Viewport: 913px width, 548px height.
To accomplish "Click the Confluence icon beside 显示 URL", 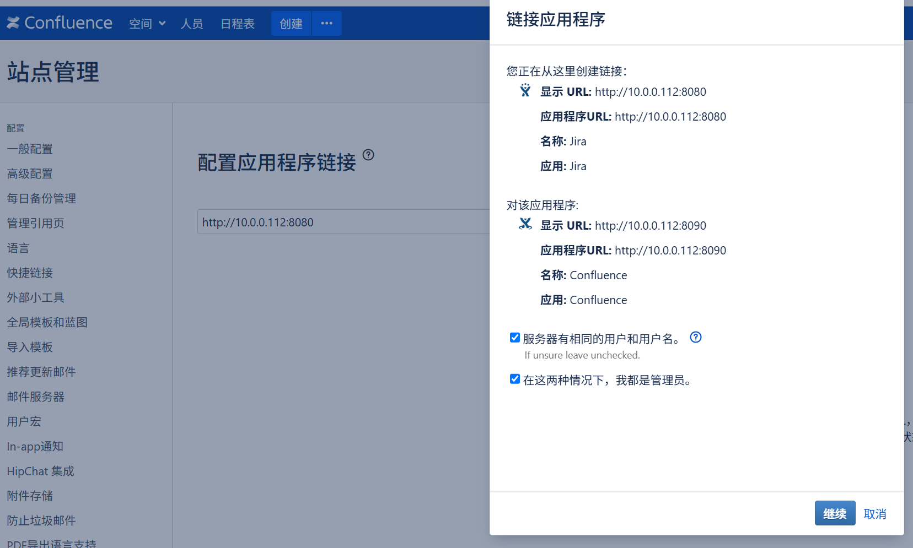I will pos(525,224).
